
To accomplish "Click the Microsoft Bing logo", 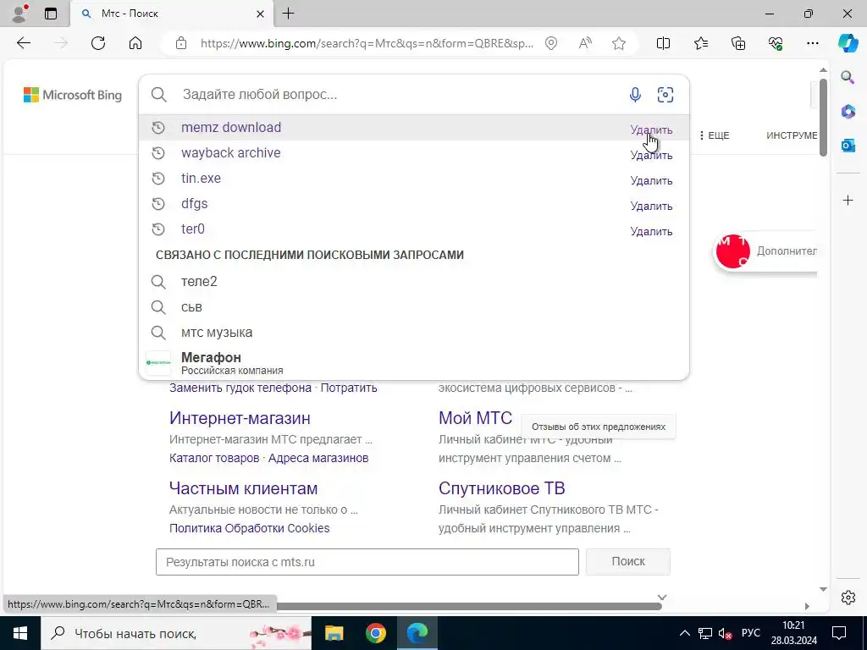I will [73, 95].
